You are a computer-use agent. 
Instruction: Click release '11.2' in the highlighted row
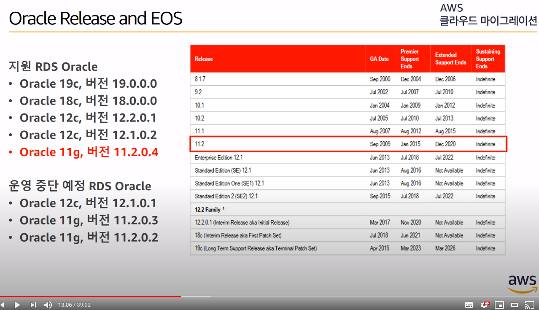click(x=199, y=144)
